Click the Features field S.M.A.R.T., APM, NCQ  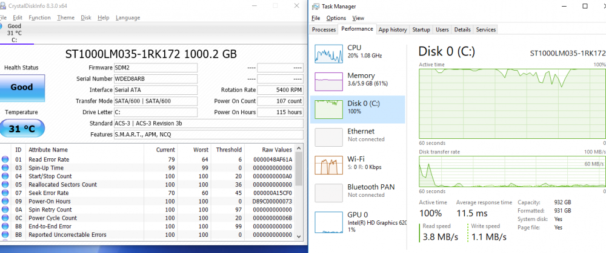click(x=208, y=135)
